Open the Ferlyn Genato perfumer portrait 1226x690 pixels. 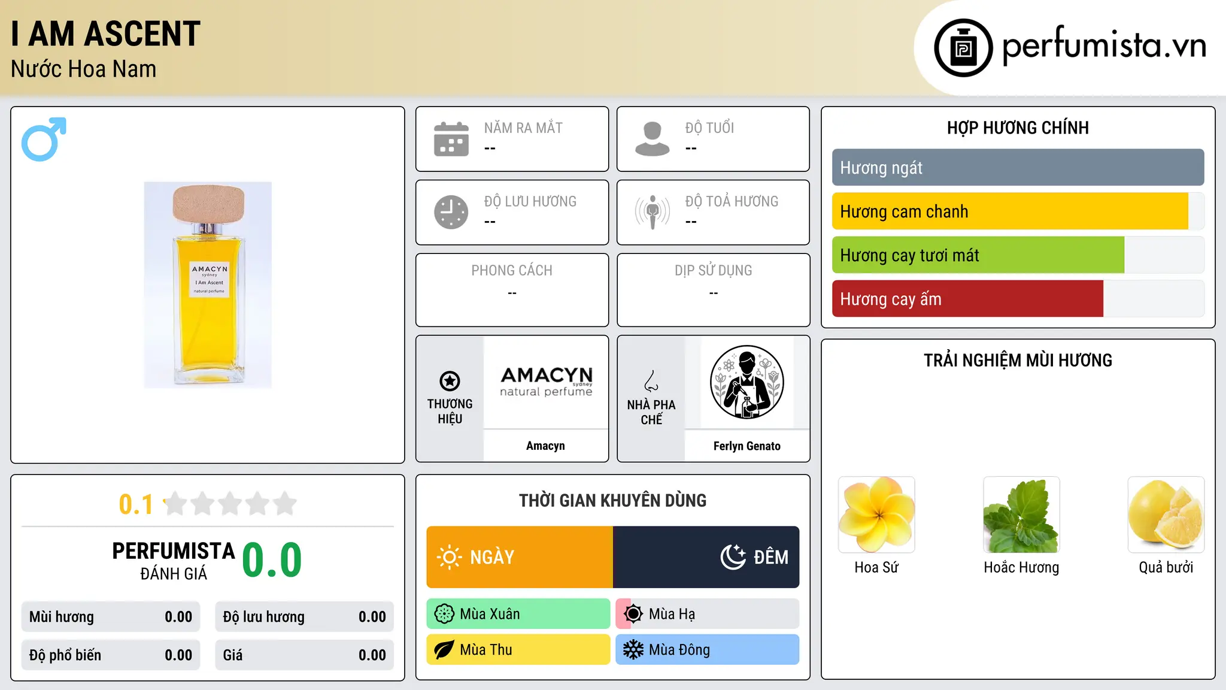tap(747, 382)
